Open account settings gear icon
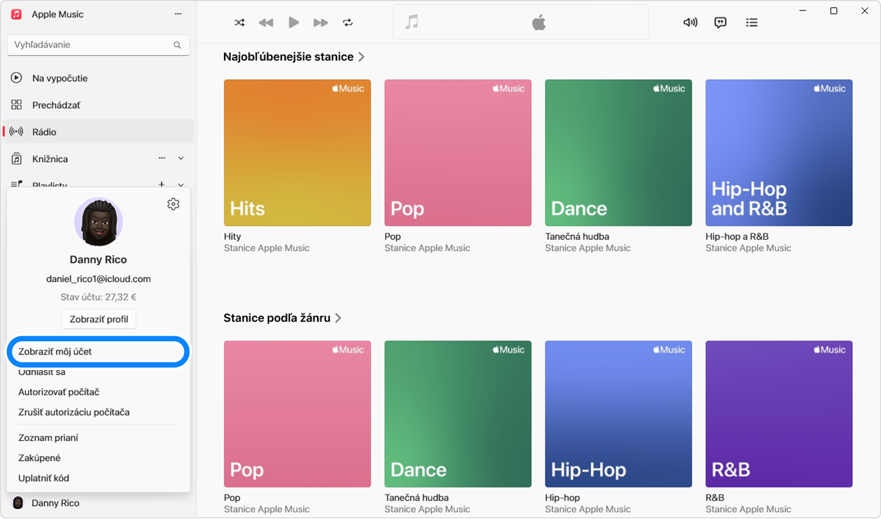The width and height of the screenshot is (881, 519). [x=174, y=204]
